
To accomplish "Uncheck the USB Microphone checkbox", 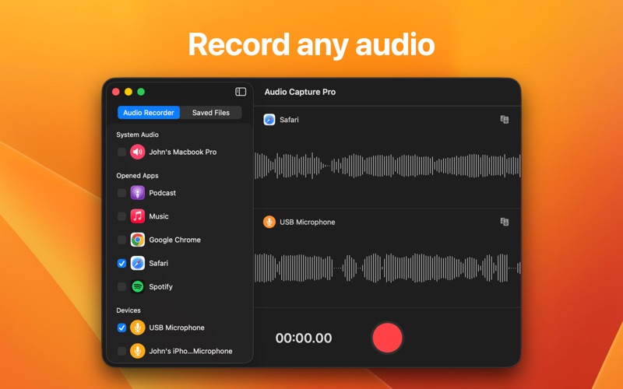I will (121, 328).
